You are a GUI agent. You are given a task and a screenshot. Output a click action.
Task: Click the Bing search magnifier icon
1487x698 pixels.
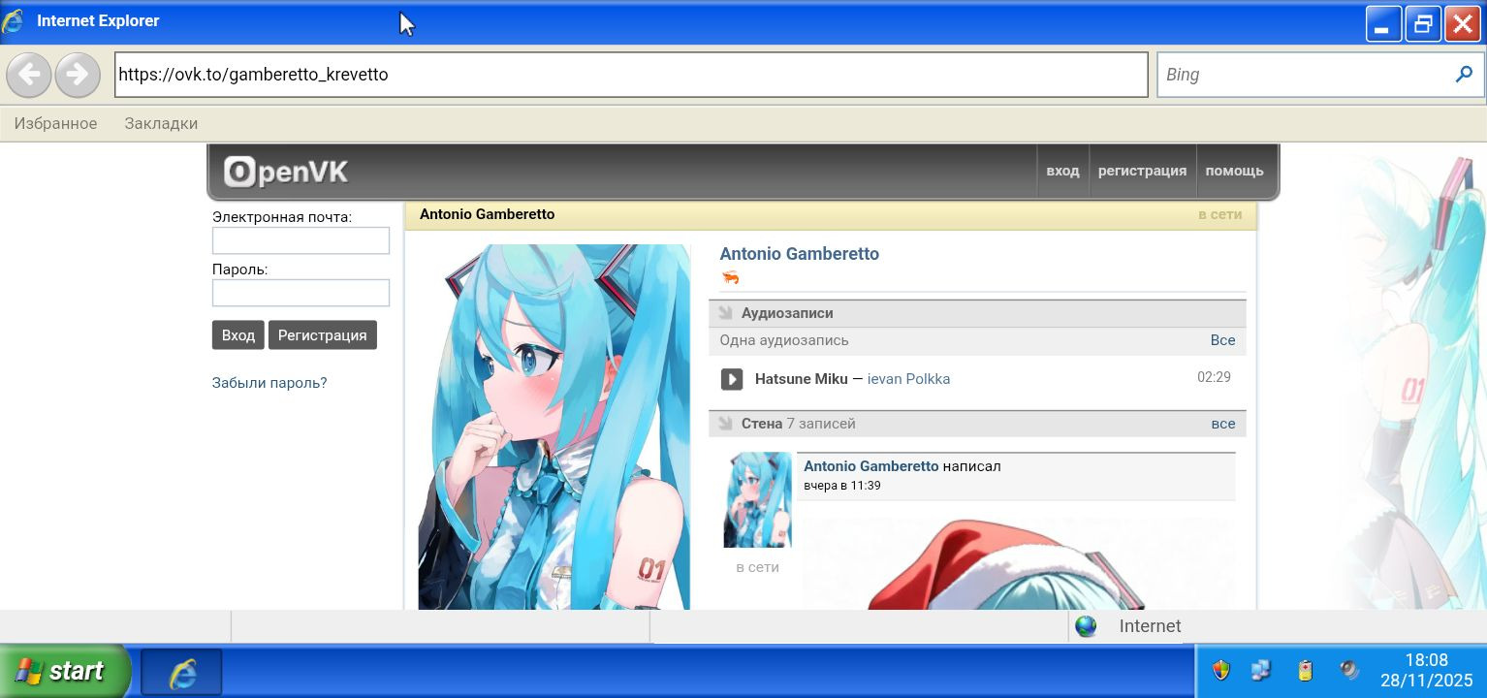coord(1464,75)
